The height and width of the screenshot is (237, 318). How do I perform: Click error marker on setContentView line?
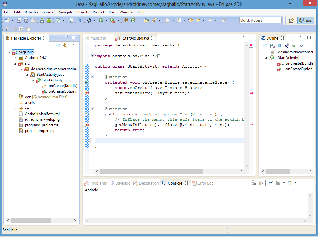pyautogui.click(x=87, y=93)
